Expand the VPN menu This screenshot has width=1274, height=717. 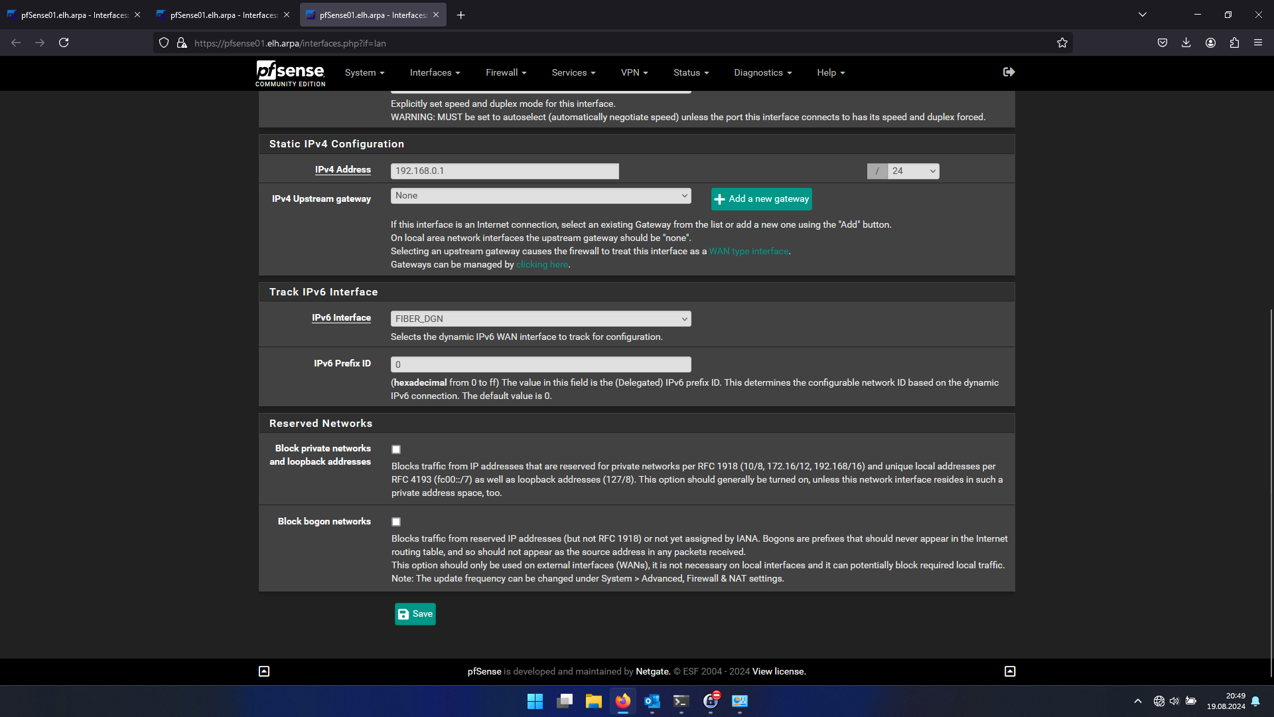(634, 72)
